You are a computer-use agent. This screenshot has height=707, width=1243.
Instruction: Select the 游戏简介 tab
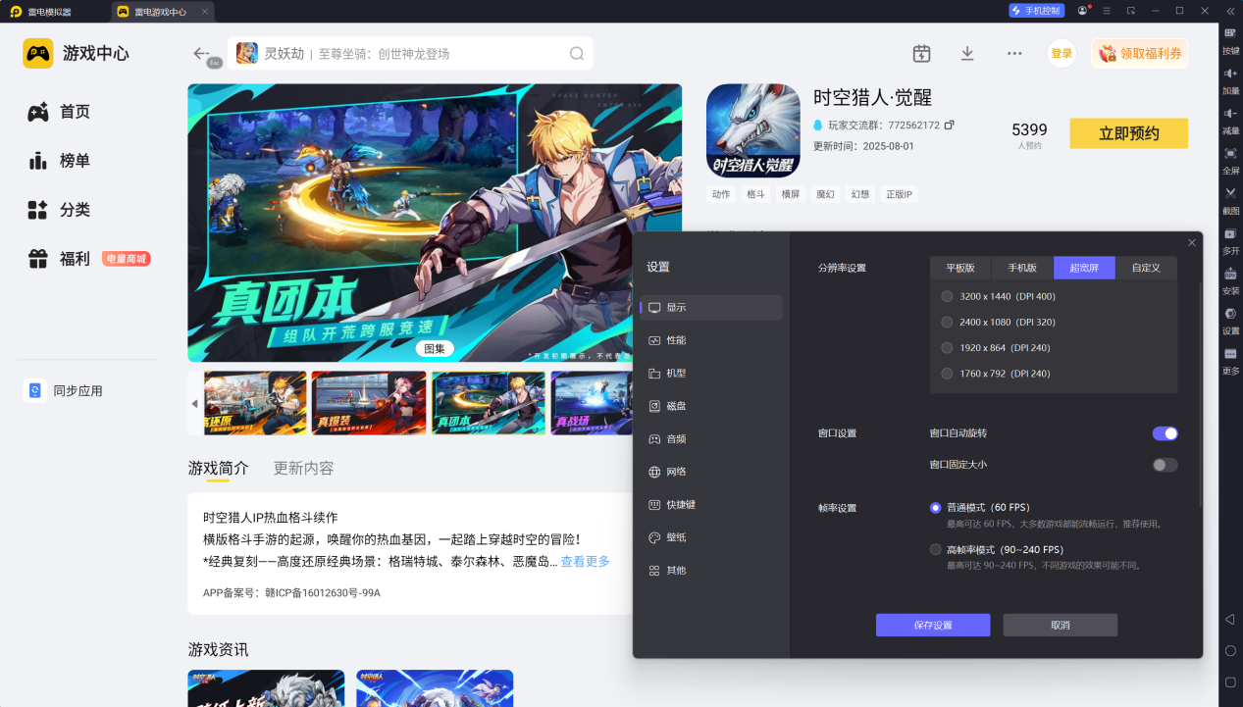pos(218,469)
